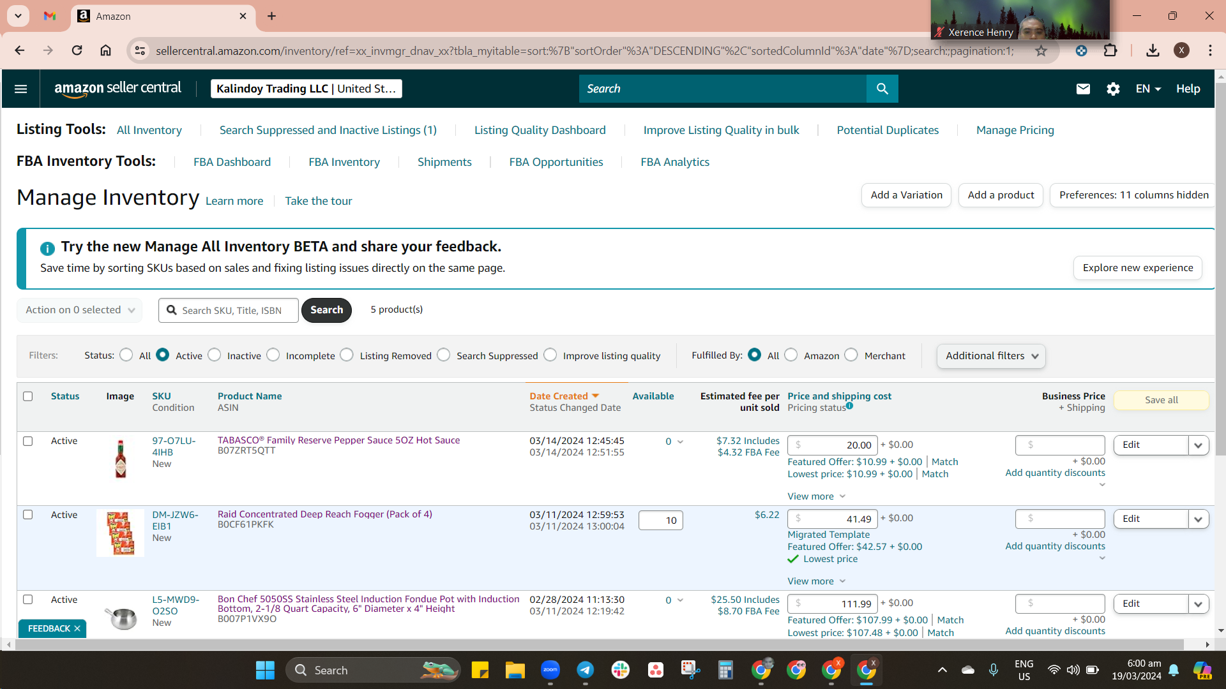Go to Potential Duplicates
The height and width of the screenshot is (689, 1226).
888,130
